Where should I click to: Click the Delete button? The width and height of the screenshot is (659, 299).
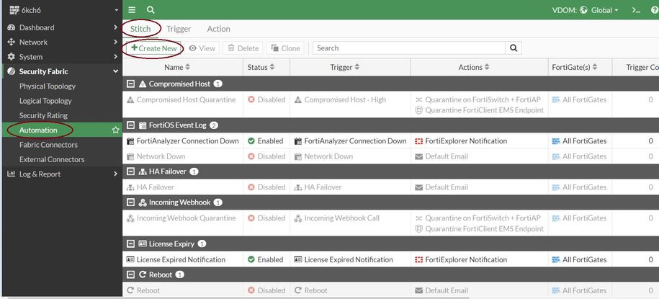243,48
